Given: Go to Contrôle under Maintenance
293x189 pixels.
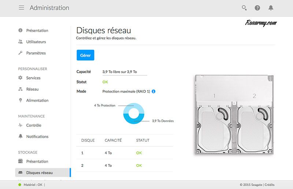Looking at the screenshot, I should pyautogui.click(x=34, y=125).
